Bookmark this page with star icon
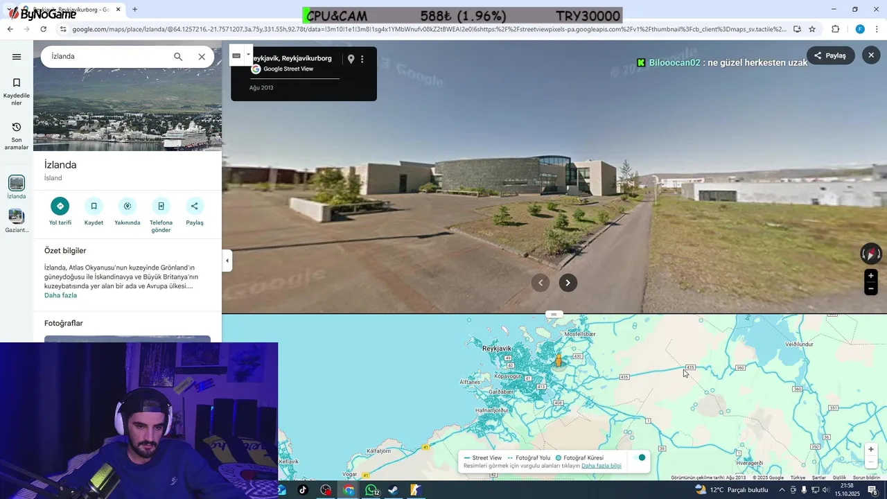Screen dimensions: 887x499 812,29
